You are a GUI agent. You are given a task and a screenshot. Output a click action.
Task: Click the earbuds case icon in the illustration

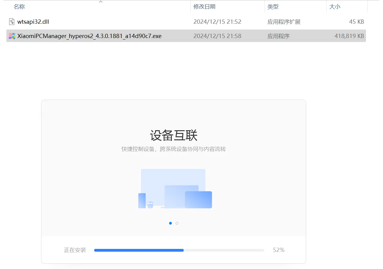click(x=150, y=205)
